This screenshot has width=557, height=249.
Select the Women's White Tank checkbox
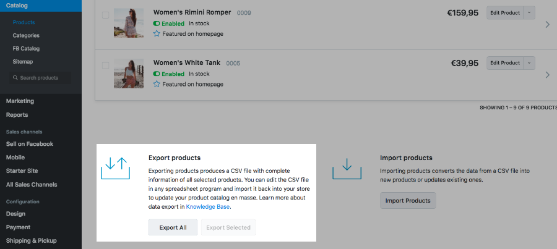tap(105, 65)
